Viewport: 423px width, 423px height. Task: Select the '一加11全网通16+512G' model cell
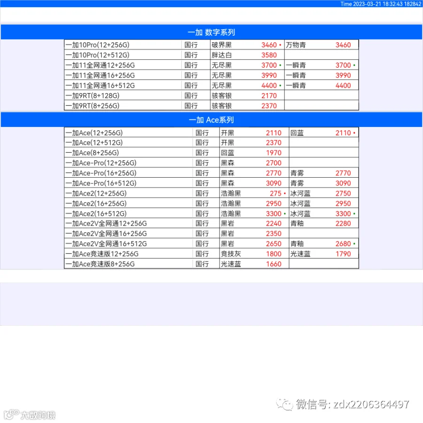pyautogui.click(x=123, y=86)
